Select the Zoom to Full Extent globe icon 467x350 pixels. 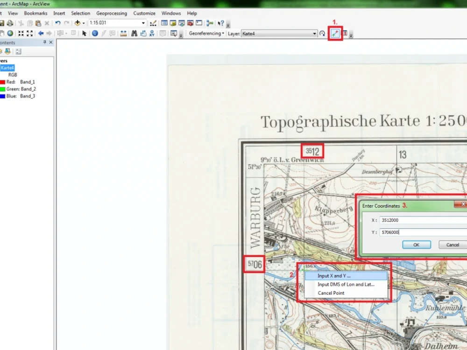10,33
